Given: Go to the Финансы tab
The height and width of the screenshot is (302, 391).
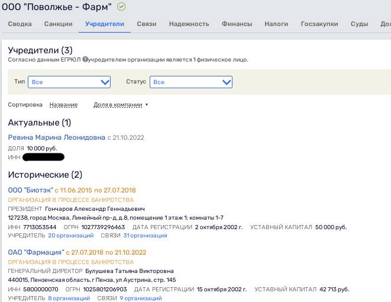Looking at the screenshot, I should [x=237, y=24].
